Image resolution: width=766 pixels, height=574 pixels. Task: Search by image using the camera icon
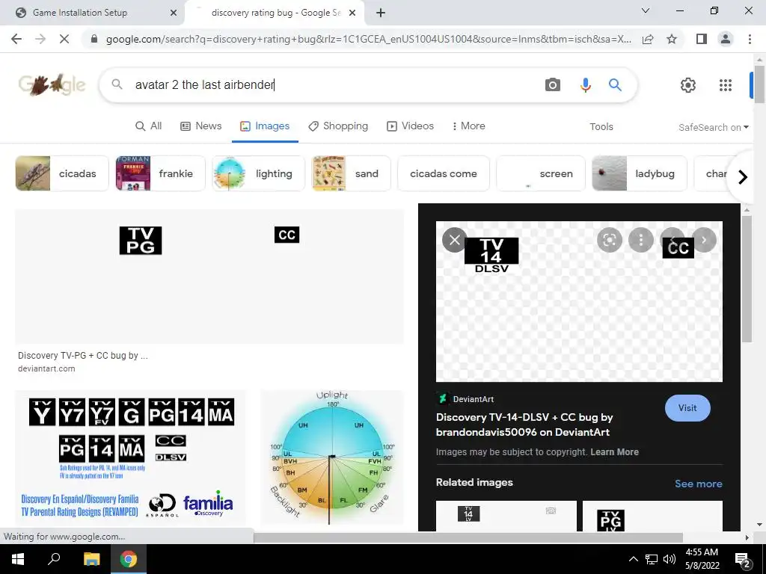[553, 85]
